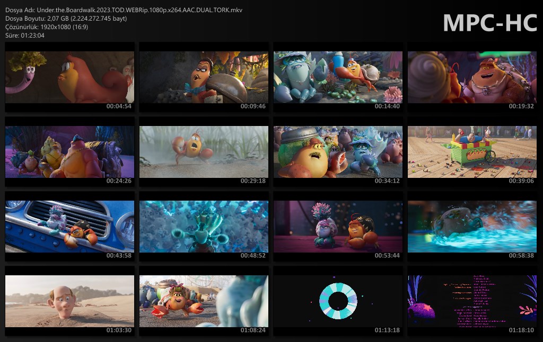Click the 00:39:06 timestamp label

(x=521, y=181)
